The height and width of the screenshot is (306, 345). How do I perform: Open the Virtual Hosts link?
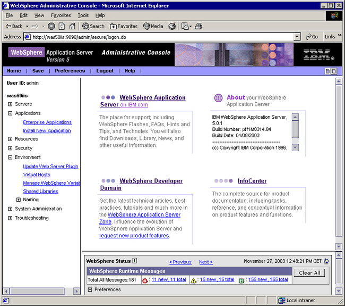pyautogui.click(x=37, y=175)
